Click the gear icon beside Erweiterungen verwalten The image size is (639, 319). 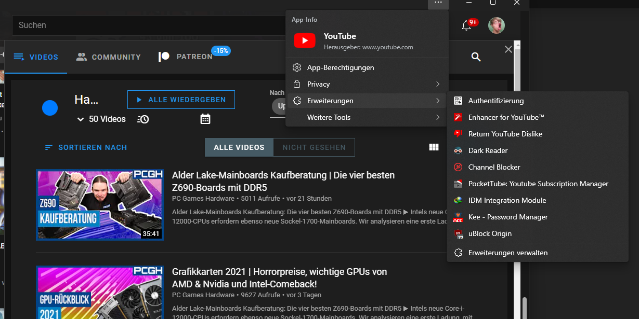pos(458,253)
